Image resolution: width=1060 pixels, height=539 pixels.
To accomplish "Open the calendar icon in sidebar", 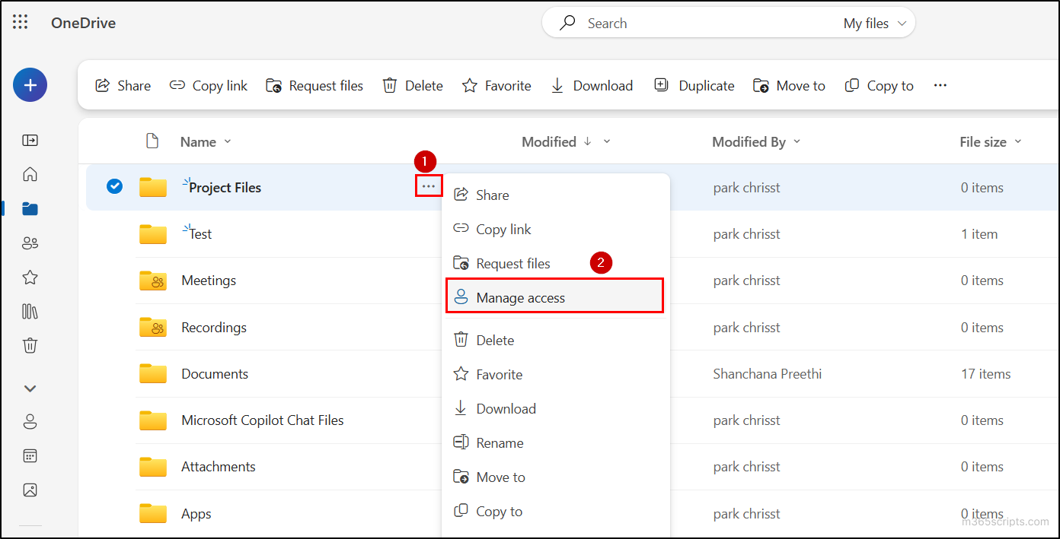I will tap(30, 455).
